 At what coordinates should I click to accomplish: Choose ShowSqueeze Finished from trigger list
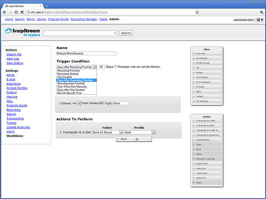[71, 84]
